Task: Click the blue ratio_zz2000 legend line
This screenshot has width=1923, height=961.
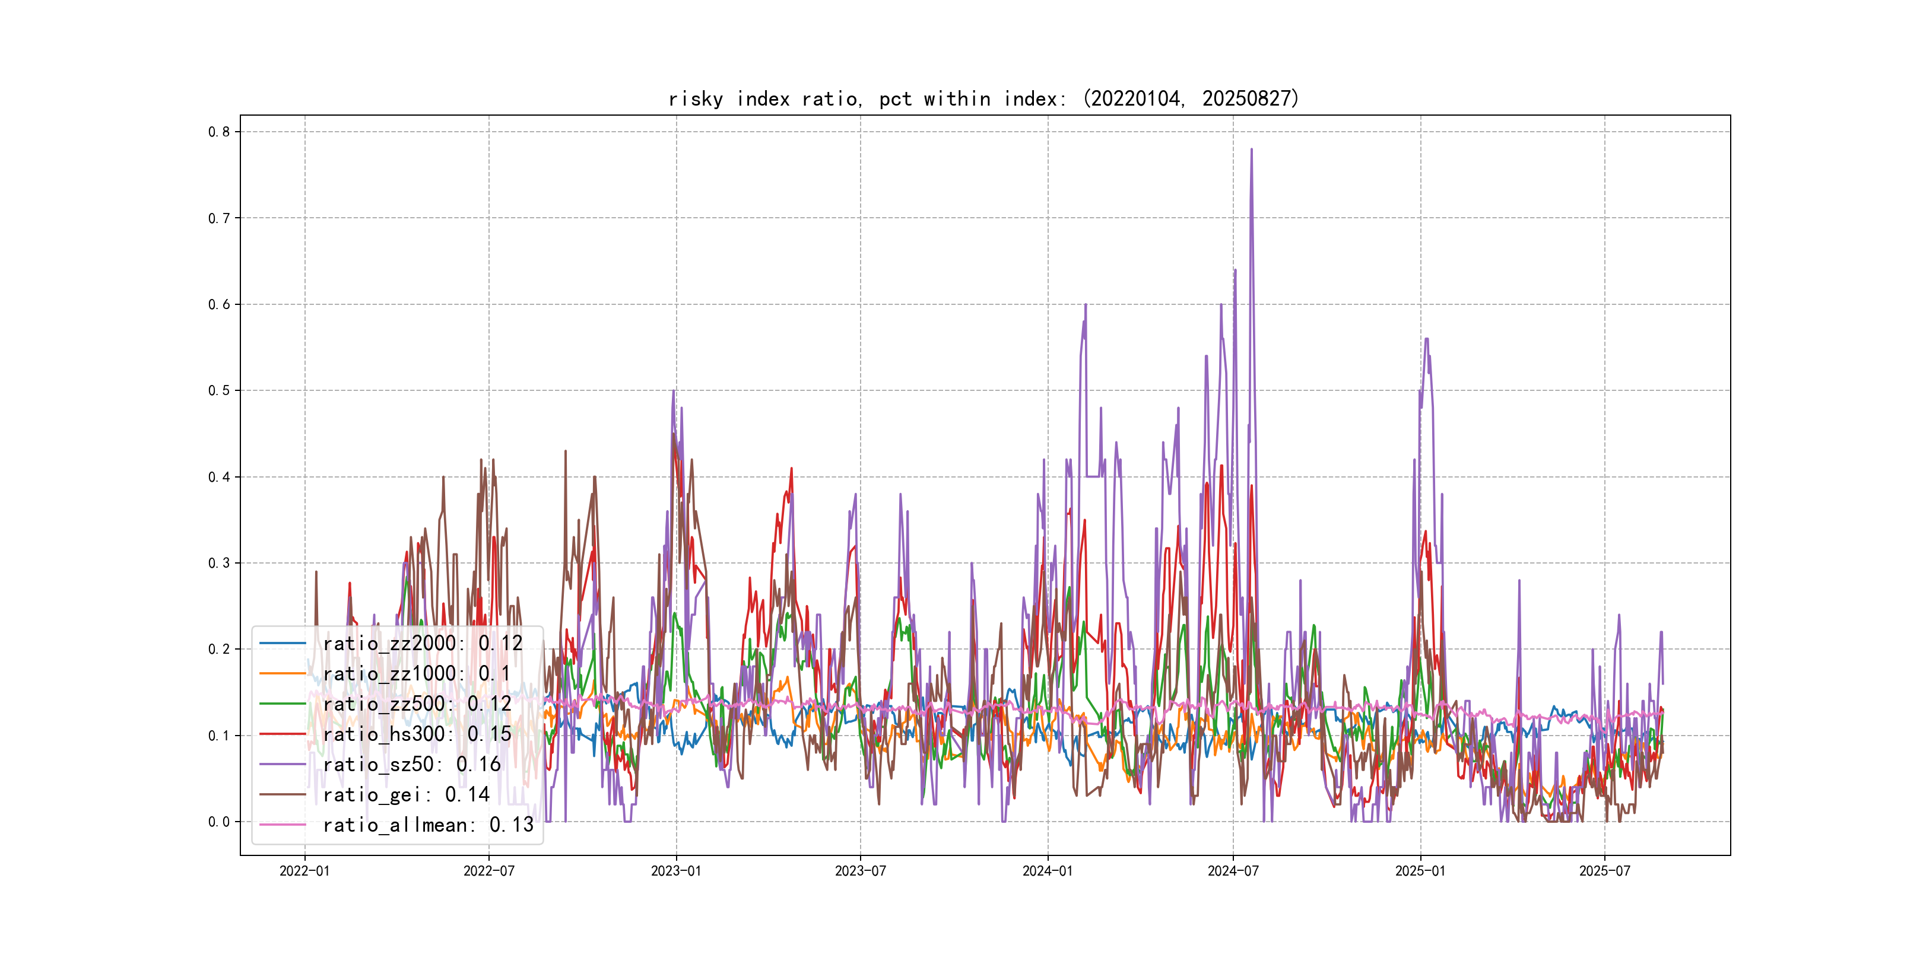Action: pyautogui.click(x=282, y=643)
